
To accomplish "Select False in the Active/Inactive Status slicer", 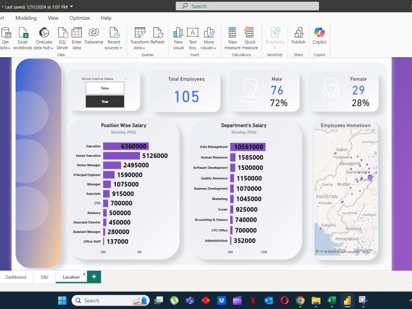I will click(105, 88).
